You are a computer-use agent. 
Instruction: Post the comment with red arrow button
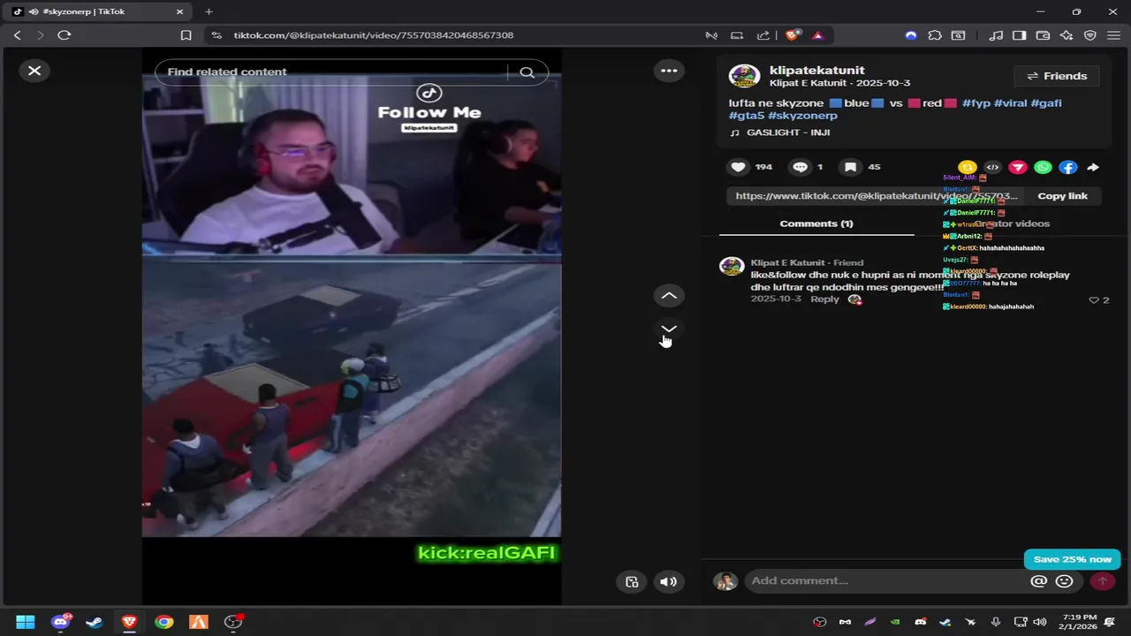pyautogui.click(x=1102, y=580)
